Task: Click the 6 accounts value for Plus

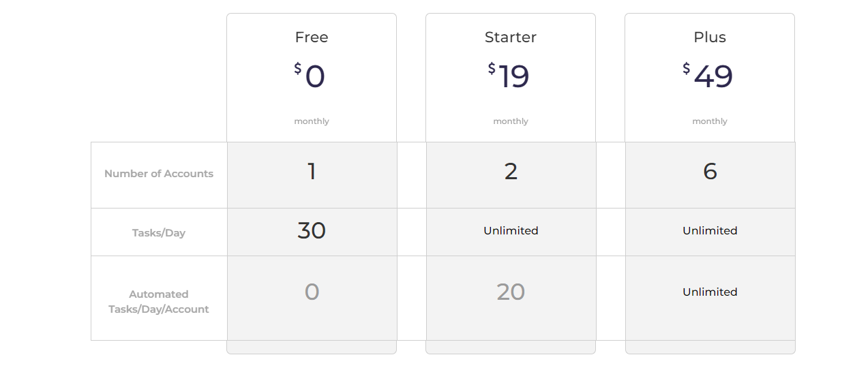Action: [x=710, y=171]
